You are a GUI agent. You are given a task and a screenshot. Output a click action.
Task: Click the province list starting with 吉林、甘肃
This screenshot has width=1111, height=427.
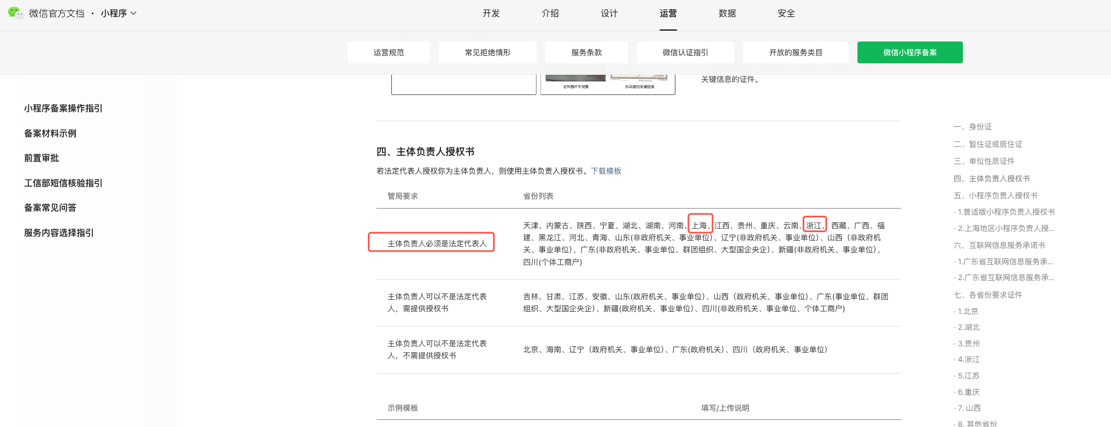tap(706, 303)
